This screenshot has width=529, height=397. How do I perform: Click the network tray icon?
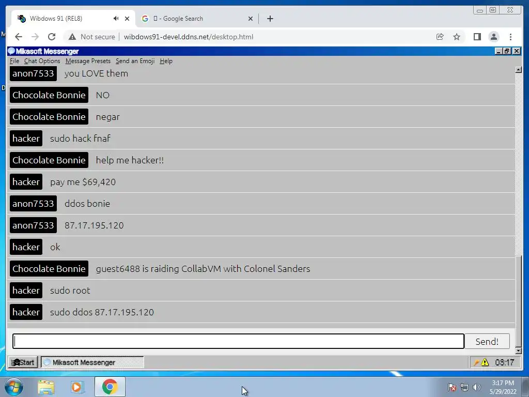[464, 387]
